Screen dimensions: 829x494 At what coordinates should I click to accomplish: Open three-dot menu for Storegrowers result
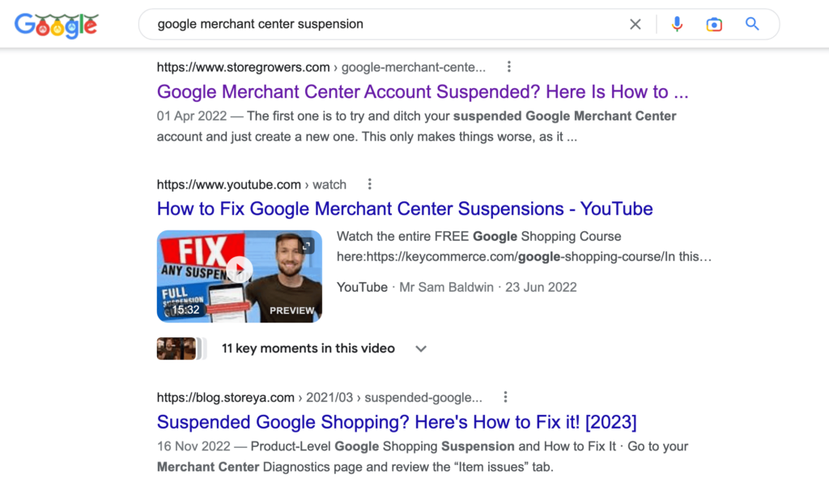[508, 67]
